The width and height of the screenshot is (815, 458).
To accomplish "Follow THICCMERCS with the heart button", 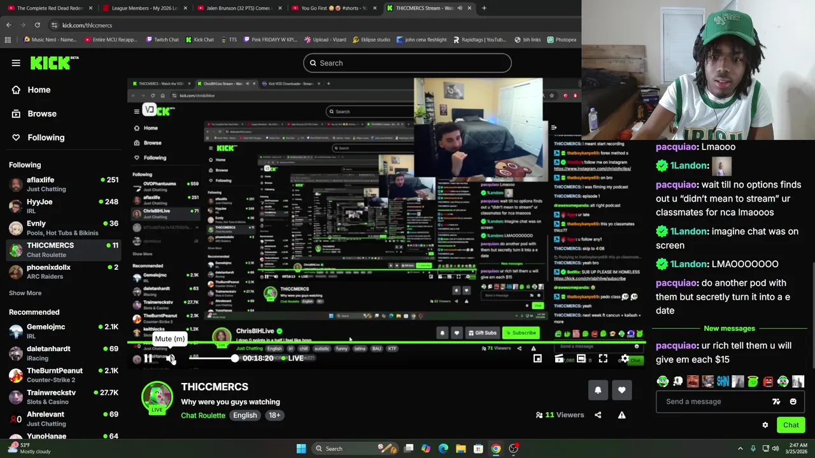I will [x=622, y=391].
